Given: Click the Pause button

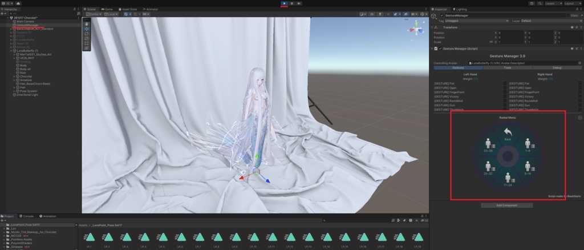Looking at the screenshot, I should coord(291,3).
